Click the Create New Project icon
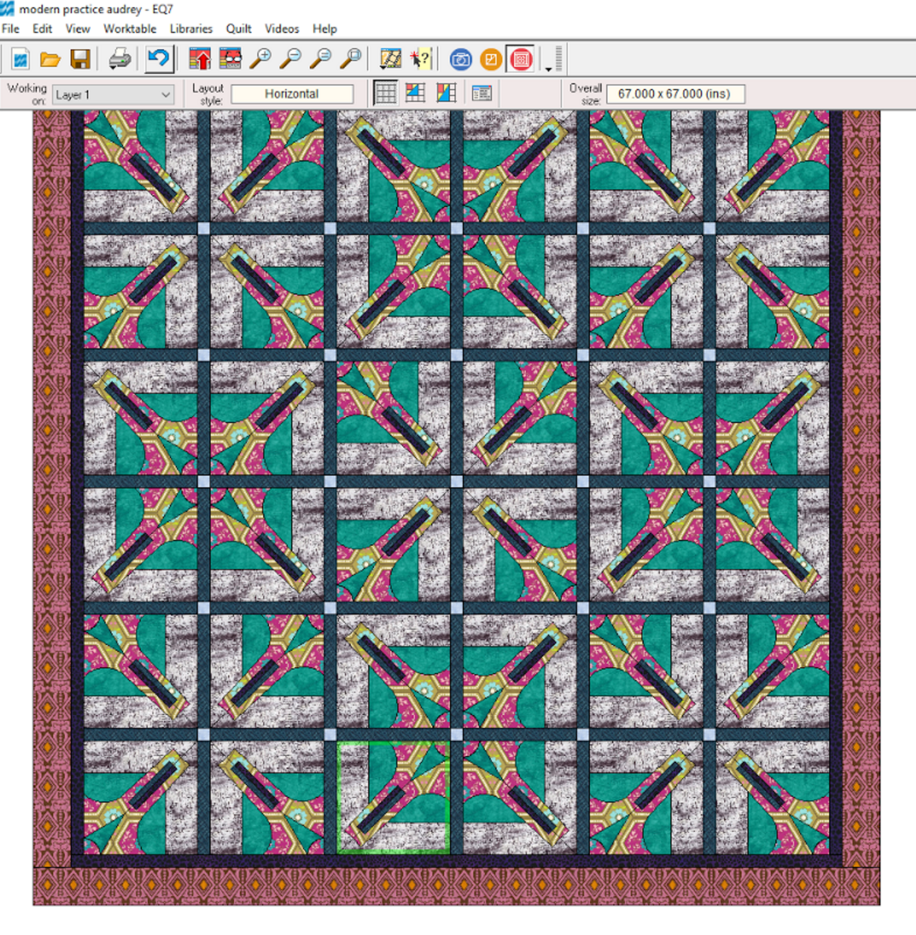The image size is (916, 935). click(20, 60)
